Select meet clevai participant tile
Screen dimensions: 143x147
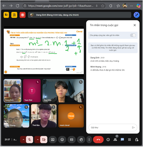click(71, 116)
